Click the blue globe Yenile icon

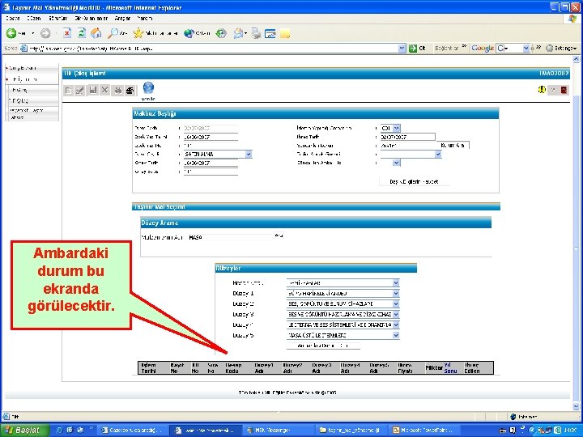pos(148,88)
